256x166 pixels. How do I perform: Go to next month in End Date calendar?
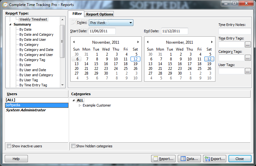coord(212,42)
